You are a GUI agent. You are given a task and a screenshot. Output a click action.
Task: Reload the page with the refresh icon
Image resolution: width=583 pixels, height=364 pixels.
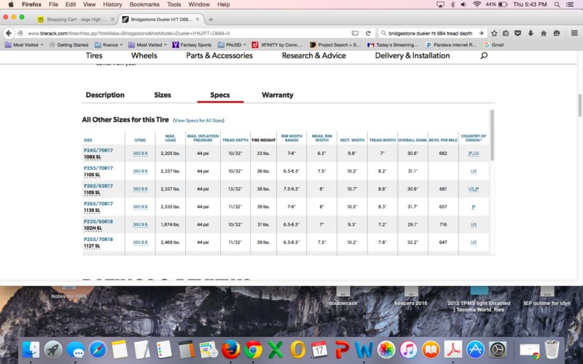point(368,33)
